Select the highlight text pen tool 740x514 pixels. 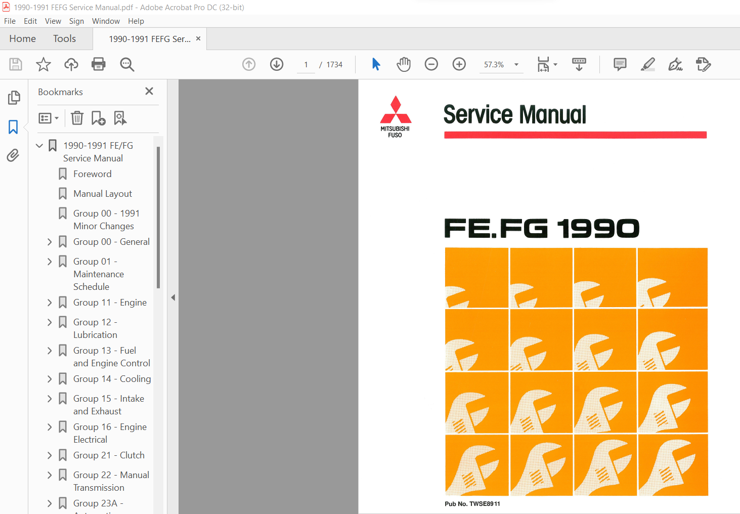(648, 64)
